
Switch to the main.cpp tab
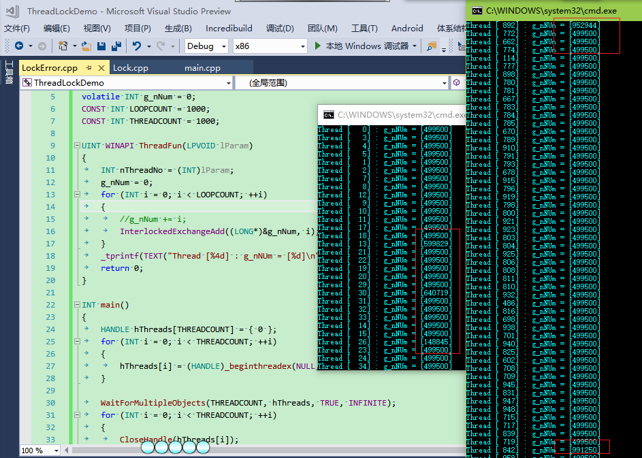click(x=202, y=68)
